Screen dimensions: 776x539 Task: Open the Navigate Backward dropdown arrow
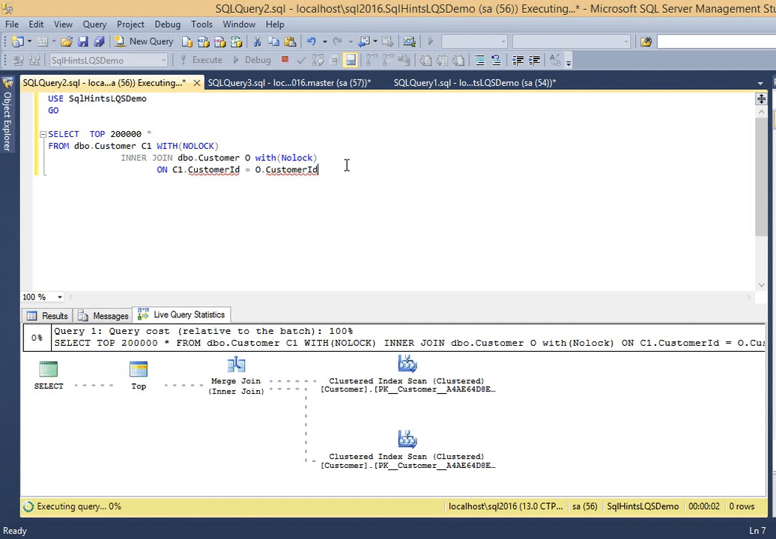tap(375, 41)
